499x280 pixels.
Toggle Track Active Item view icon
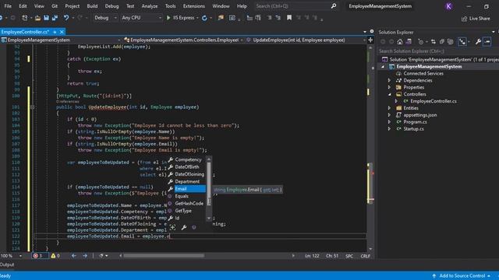pos(462,41)
